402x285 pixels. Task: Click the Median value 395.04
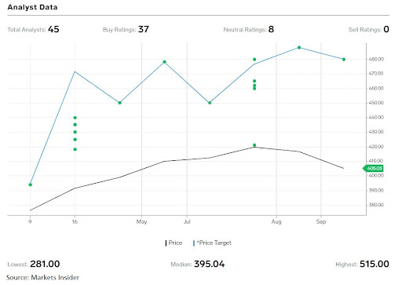coord(210,264)
